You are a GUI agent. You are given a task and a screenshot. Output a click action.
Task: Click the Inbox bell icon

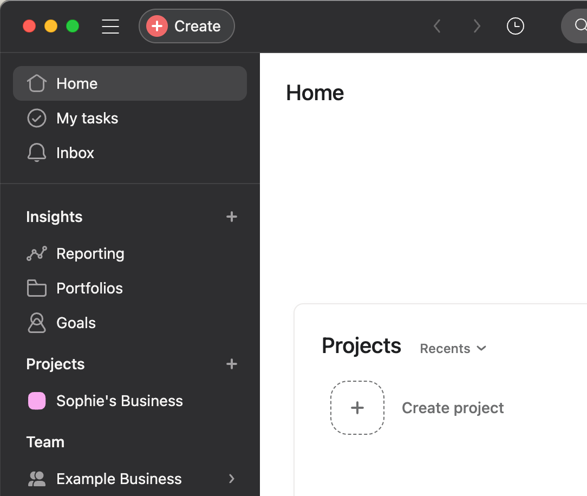pyautogui.click(x=37, y=152)
